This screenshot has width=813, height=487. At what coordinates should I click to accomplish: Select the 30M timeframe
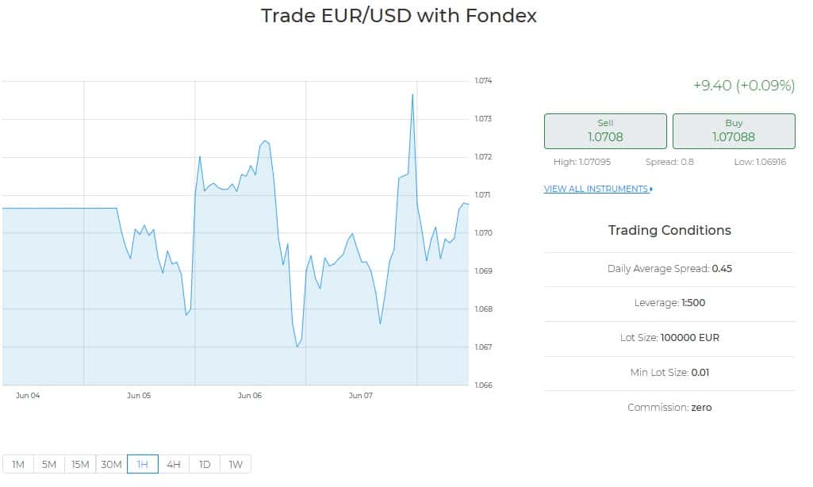tap(112, 464)
